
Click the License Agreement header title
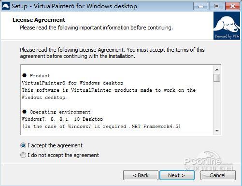coord(39,20)
